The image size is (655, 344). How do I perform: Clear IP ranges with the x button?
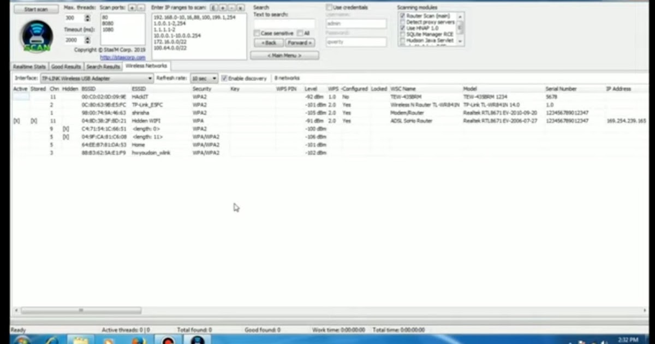point(240,8)
